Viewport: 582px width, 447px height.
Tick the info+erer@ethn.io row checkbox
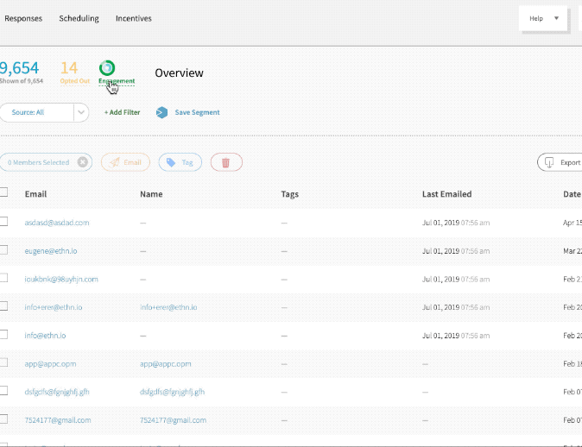[3, 306]
